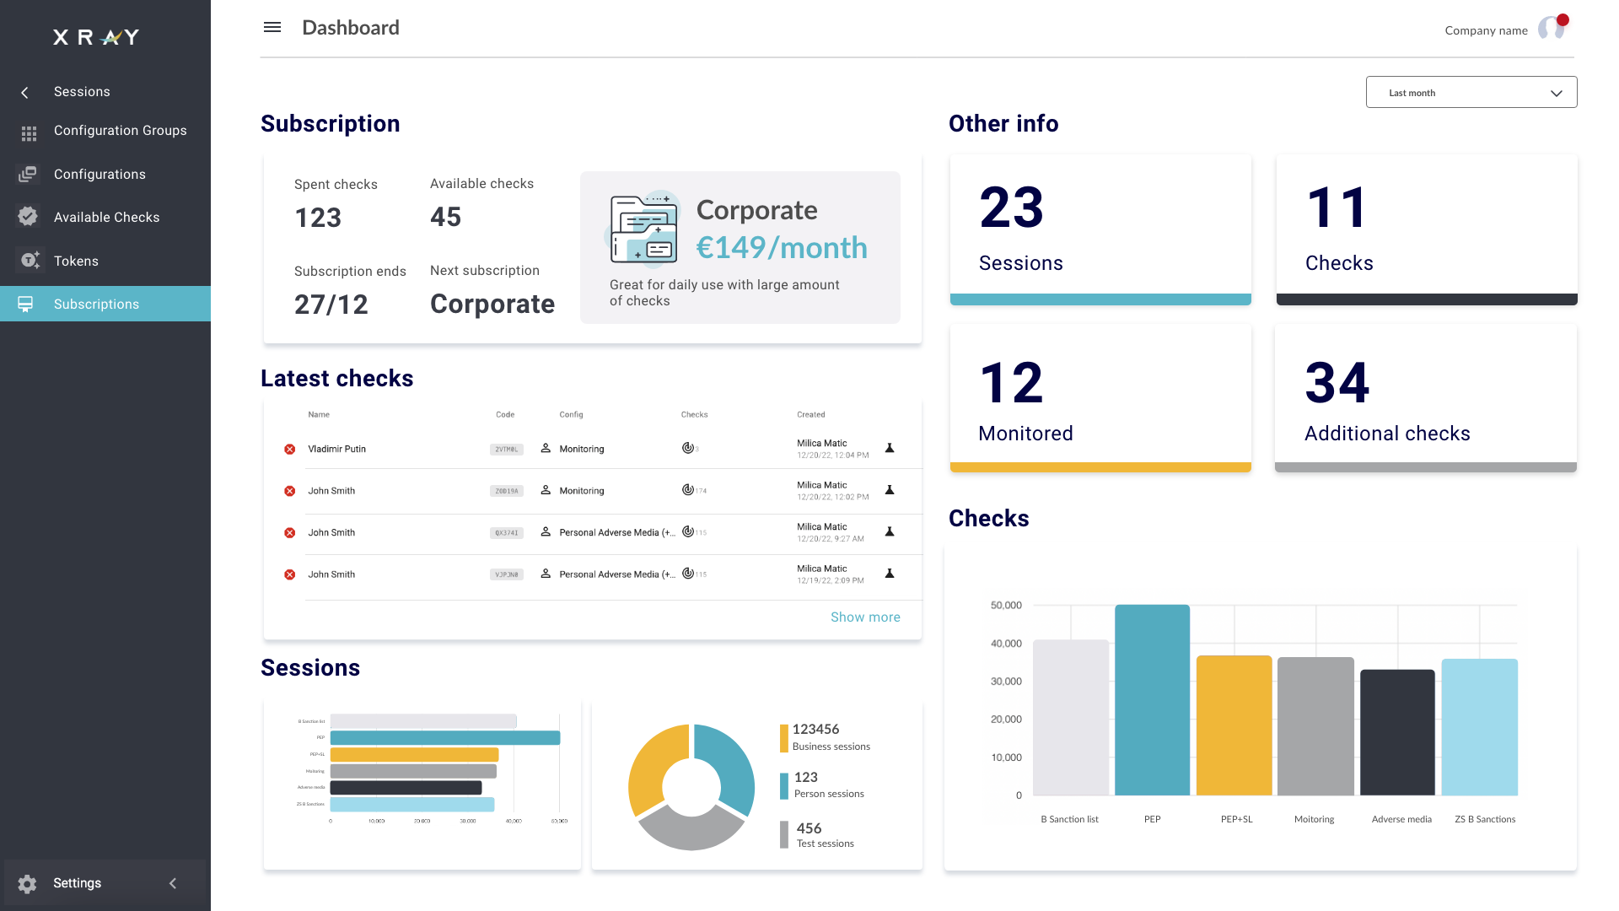Collapse the Settings section with its chevron
The image size is (1619, 911).
point(173,883)
